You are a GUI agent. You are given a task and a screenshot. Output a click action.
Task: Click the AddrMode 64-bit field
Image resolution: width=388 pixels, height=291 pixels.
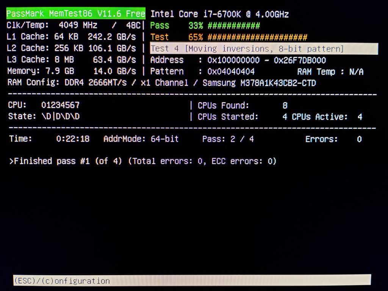(141, 139)
